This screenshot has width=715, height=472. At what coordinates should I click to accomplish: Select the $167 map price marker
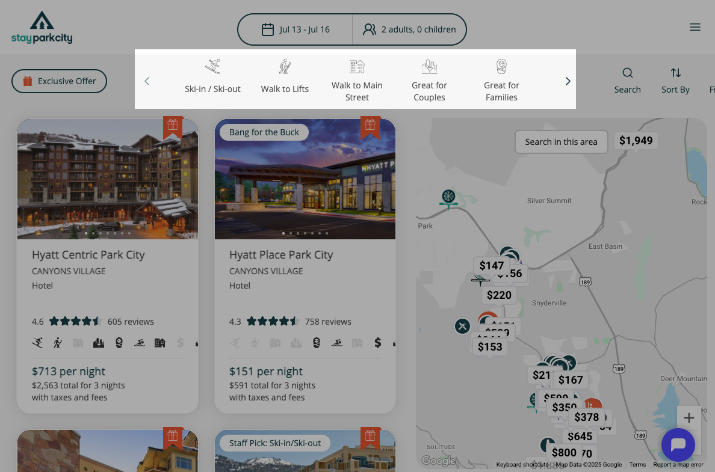point(571,380)
